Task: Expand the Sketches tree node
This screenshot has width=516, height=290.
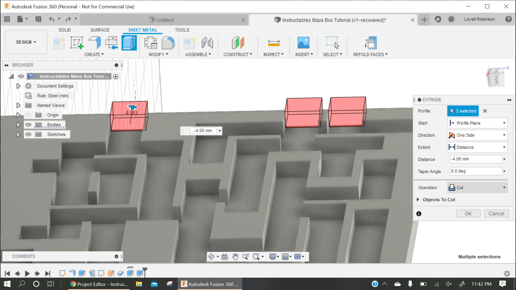Action: tap(18, 134)
